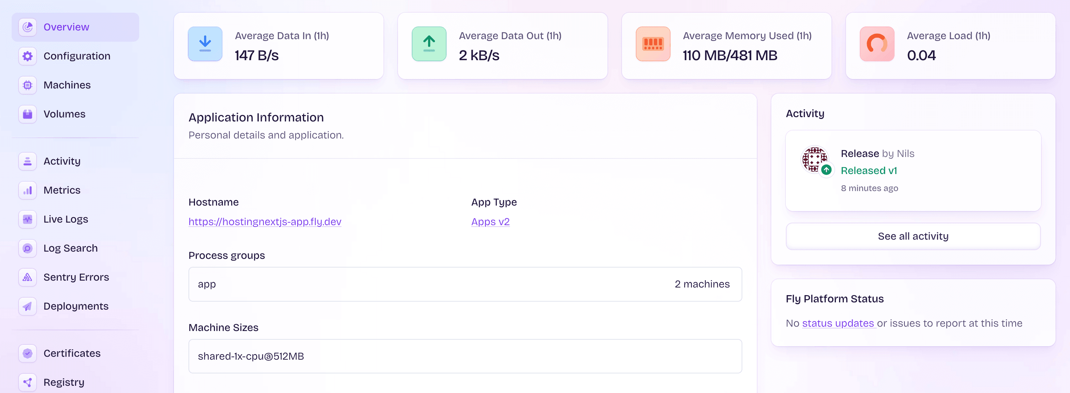Open the Configuration section from the sidebar

77,56
